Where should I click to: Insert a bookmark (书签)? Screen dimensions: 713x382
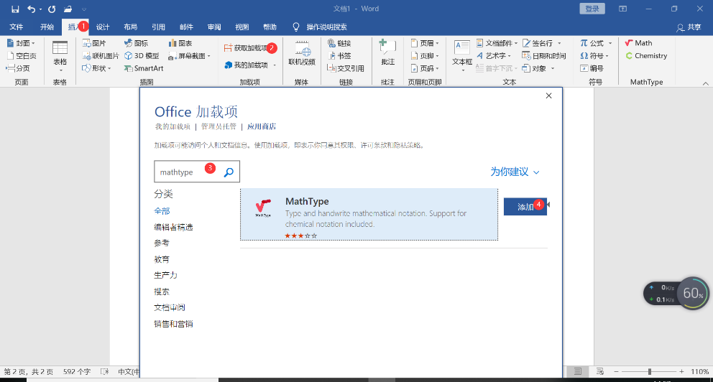point(339,56)
